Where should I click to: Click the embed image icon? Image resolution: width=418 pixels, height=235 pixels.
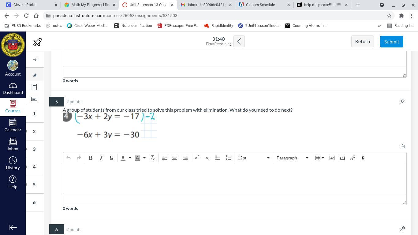[x=332, y=158]
